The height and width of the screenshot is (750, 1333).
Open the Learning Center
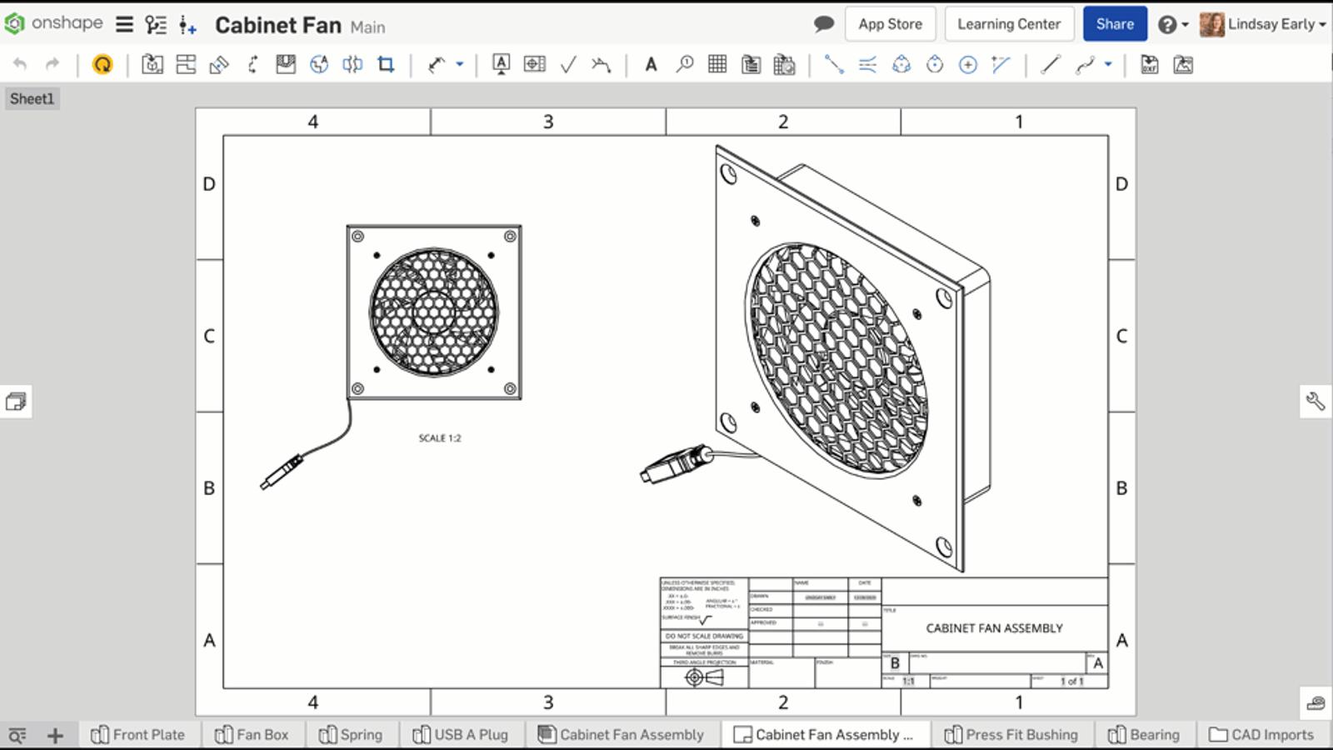tap(1008, 24)
